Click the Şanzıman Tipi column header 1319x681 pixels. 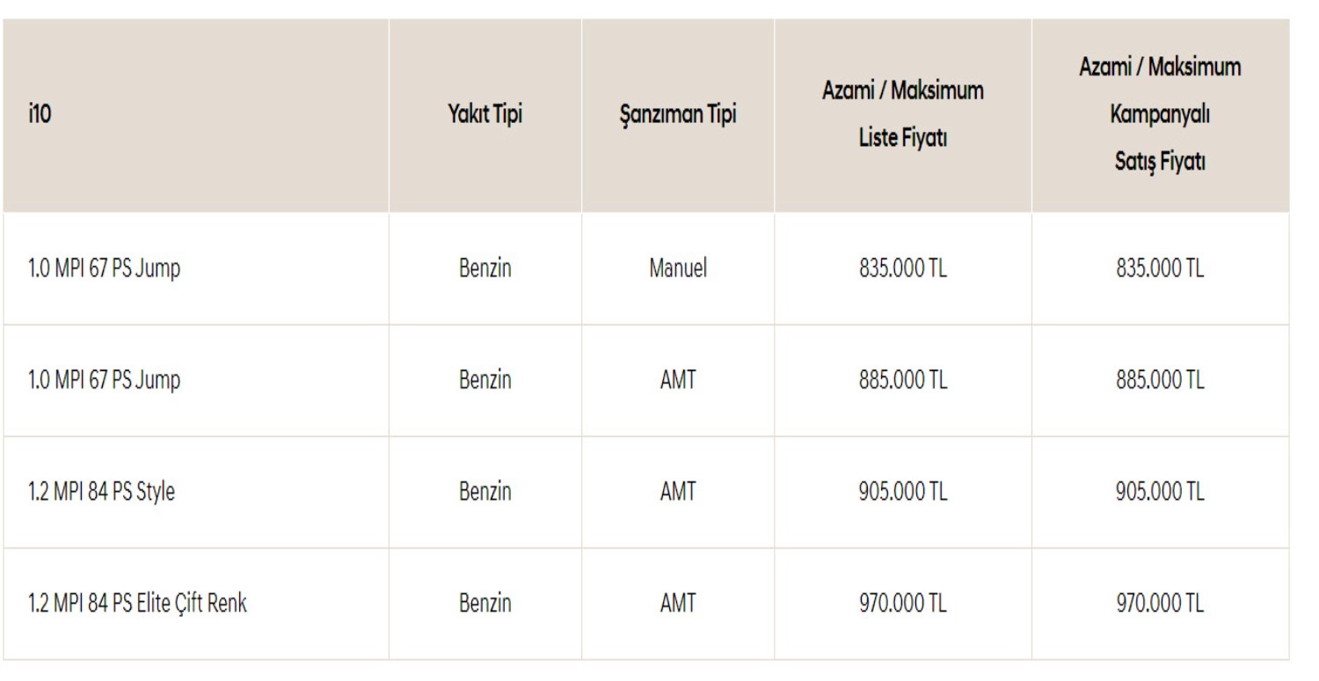click(x=677, y=115)
